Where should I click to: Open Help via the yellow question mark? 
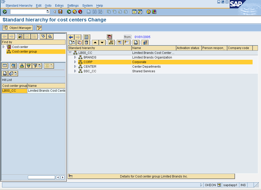149,12
